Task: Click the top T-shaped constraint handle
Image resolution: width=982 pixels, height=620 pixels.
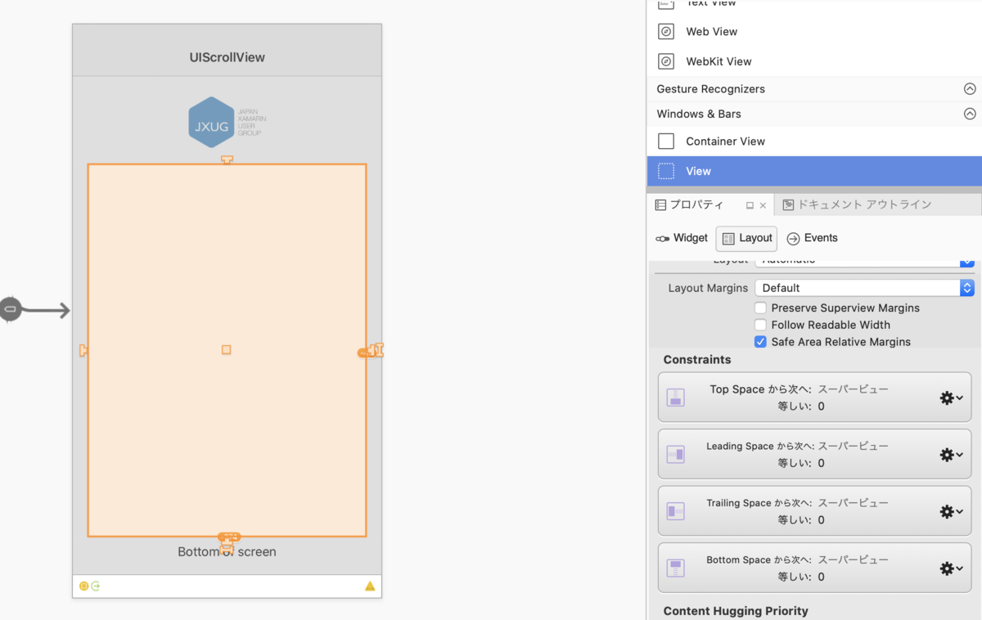Action: point(227,159)
